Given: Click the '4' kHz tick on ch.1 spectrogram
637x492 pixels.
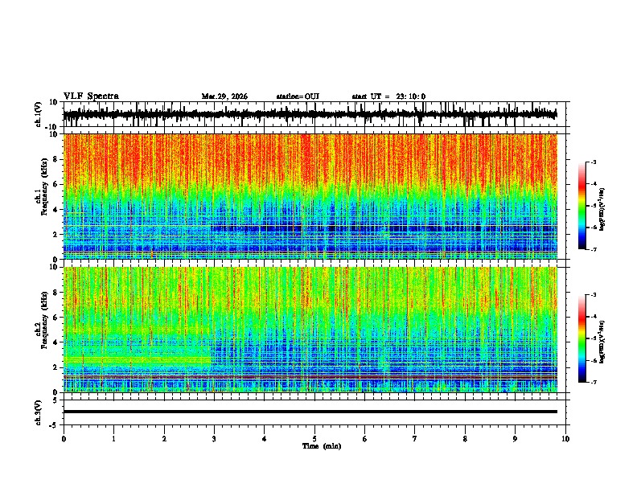Looking at the screenshot, I should click(56, 210).
